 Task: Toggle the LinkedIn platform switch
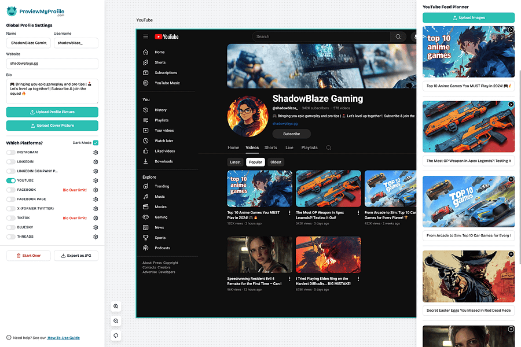coord(11,162)
